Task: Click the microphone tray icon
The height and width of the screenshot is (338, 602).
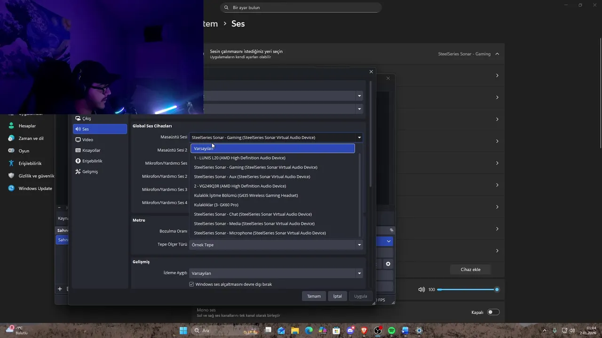Action: pos(554,330)
